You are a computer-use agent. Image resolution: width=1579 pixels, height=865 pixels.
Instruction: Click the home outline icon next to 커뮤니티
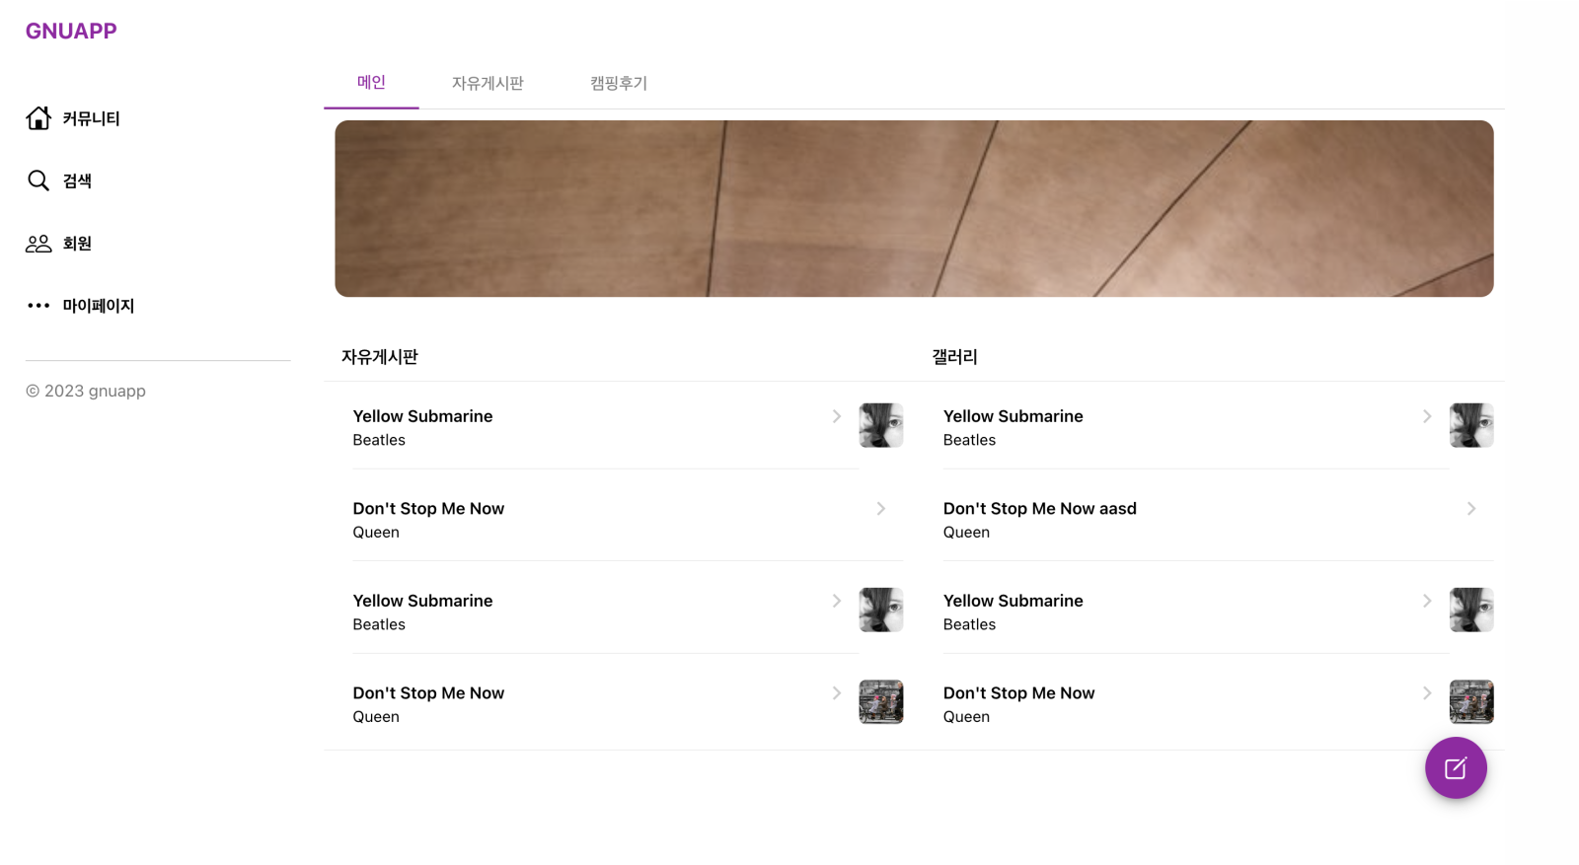[x=38, y=118]
